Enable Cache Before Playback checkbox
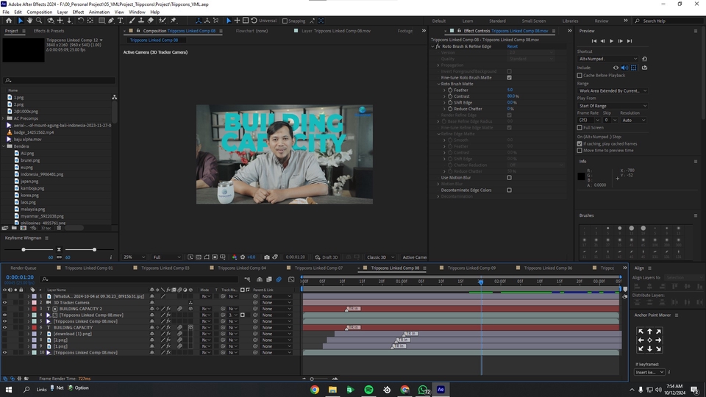 pyautogui.click(x=580, y=76)
